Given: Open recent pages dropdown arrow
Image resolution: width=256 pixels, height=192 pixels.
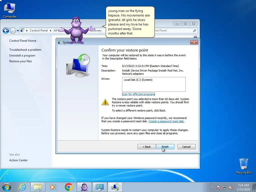Looking at the screenshot, I should coord(18,30).
